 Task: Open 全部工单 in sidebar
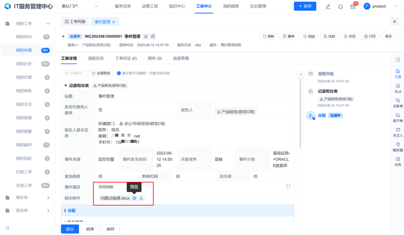tap(27, 186)
